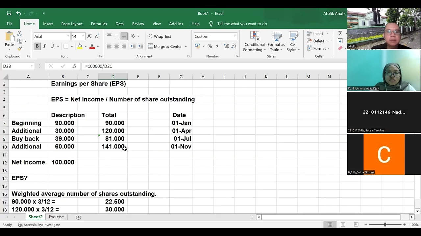Open Conditional Formatting menu
The height and width of the screenshot is (236, 421).
pyautogui.click(x=254, y=42)
